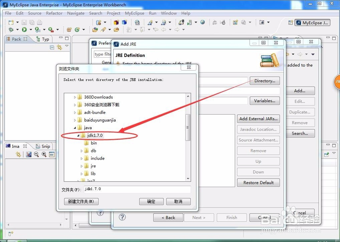340x242 pixels.
Task: Click the Run server toolbar icon
Action: 190,22
